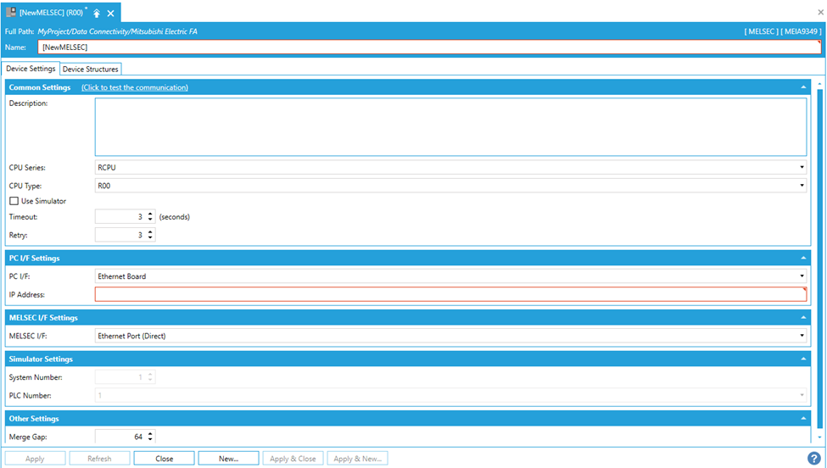Click the New... button

click(x=228, y=459)
